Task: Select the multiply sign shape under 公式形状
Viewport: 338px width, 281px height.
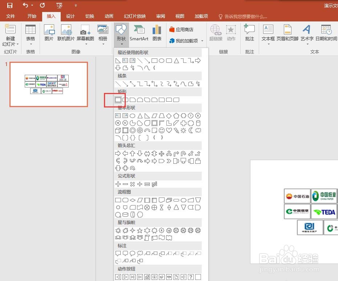Action: coord(133,184)
